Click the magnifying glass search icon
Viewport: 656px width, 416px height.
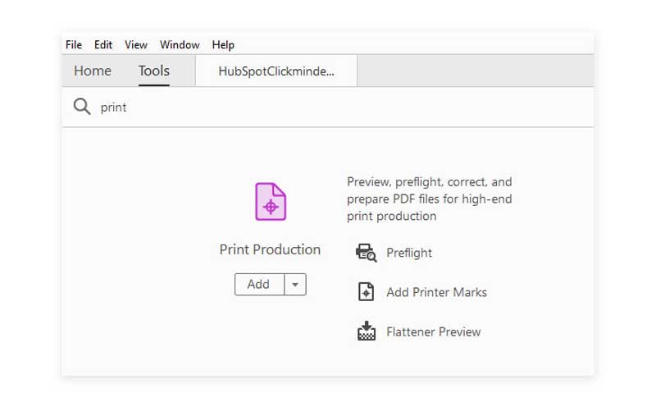(x=82, y=107)
